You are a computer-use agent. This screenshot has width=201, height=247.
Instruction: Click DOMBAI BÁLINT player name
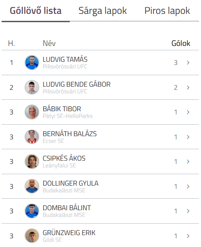click(67, 208)
